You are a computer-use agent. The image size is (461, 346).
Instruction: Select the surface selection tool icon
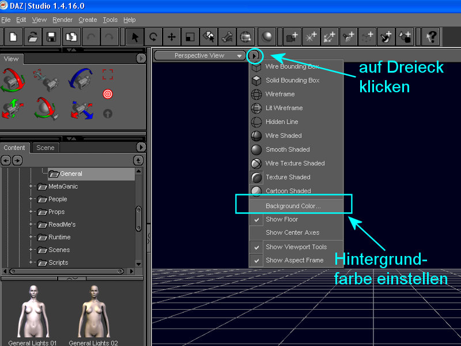click(x=209, y=37)
